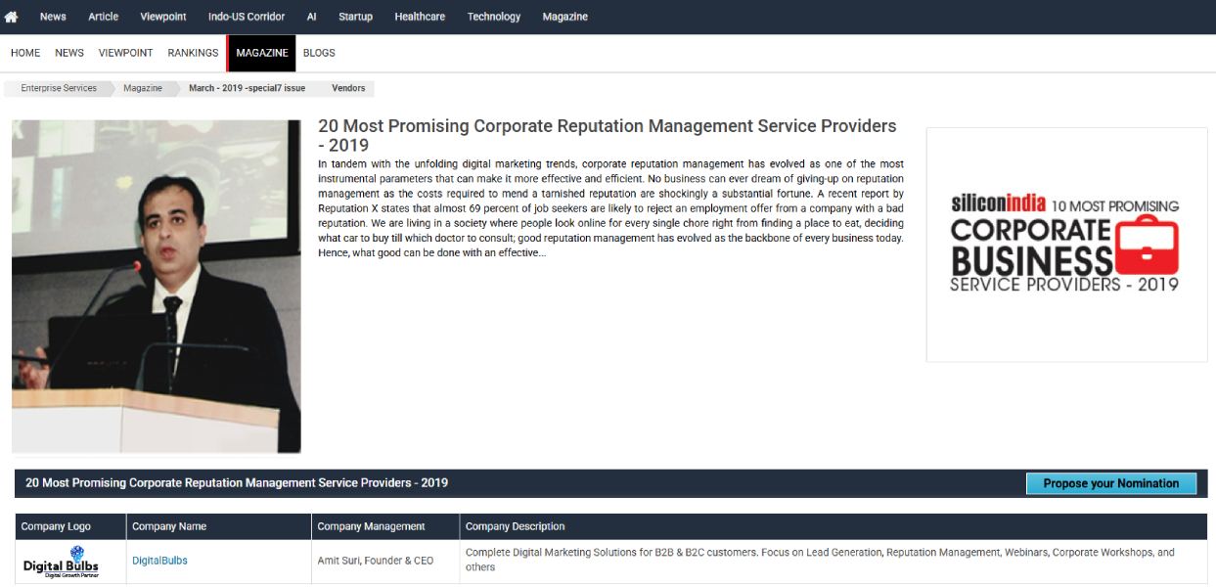1216x587 pixels.
Task: Click the Magazine breadcrumb
Action: (x=143, y=88)
